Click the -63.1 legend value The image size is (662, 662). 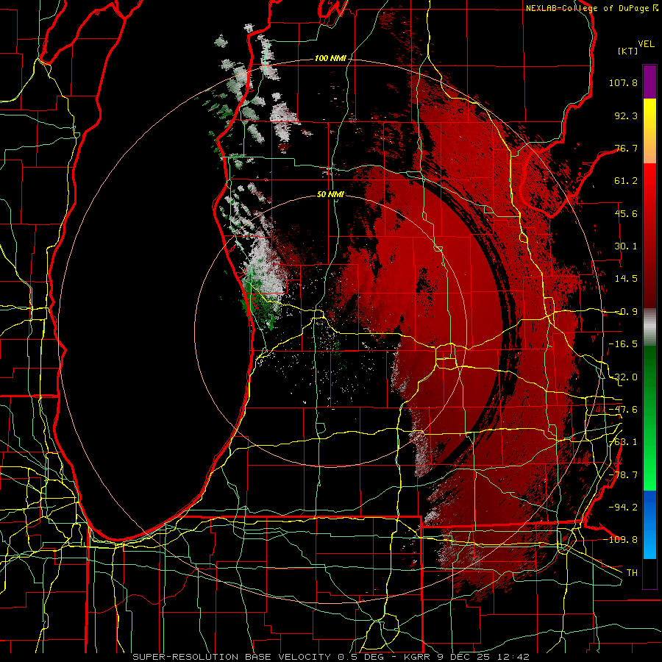click(623, 442)
